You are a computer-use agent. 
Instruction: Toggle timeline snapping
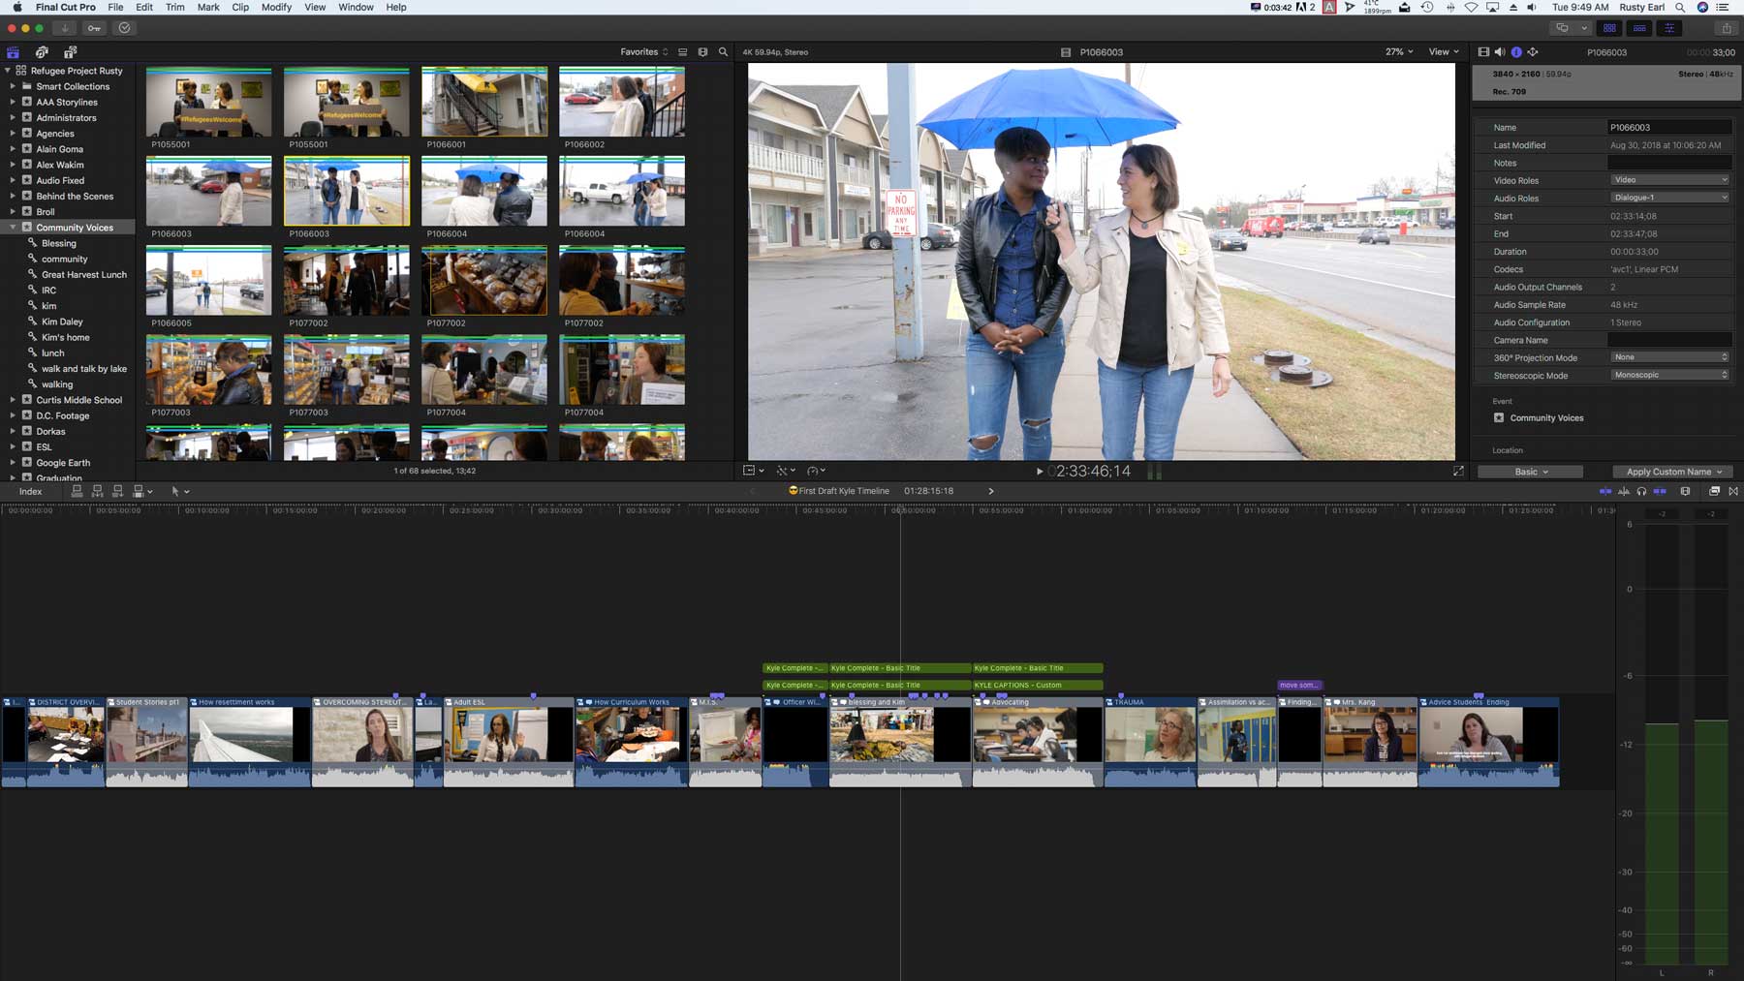pos(1660,492)
